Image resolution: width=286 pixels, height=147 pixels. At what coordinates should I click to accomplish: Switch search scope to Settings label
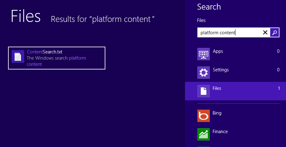[221, 70]
